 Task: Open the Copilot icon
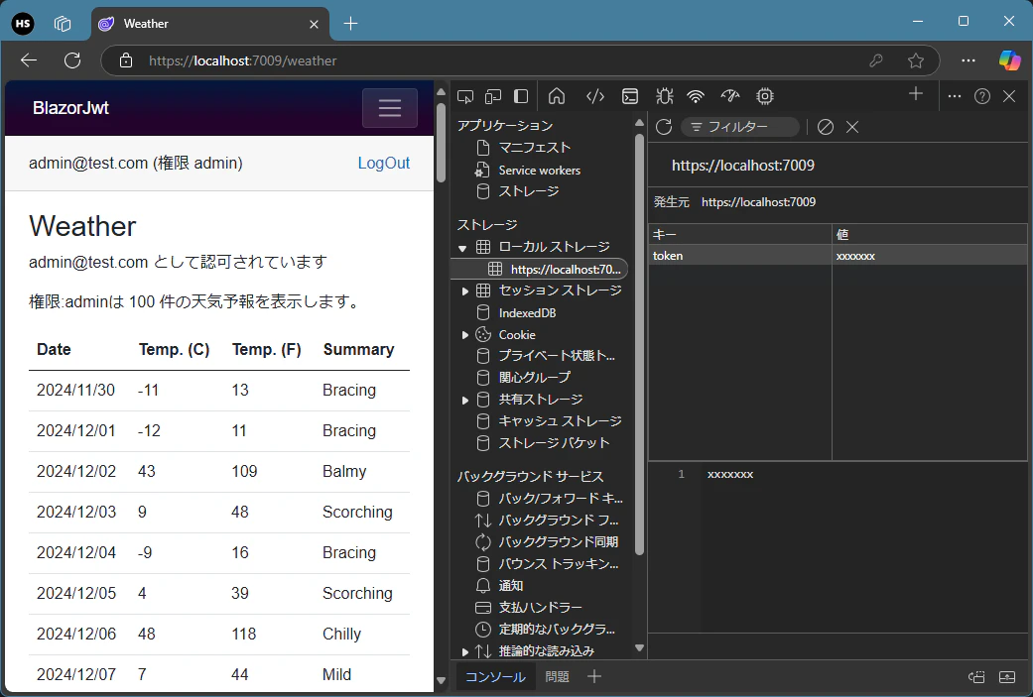click(x=1009, y=60)
